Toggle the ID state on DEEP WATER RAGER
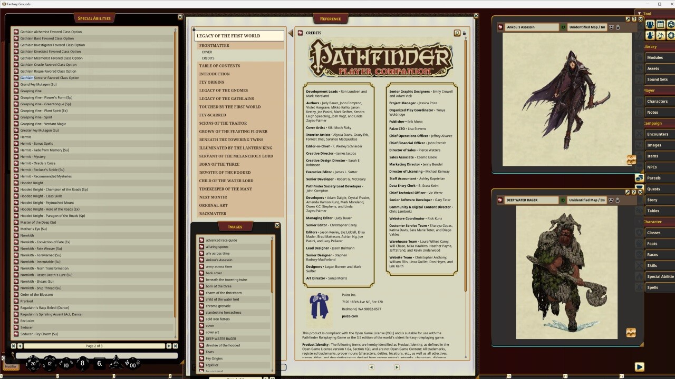Image resolution: width=675 pixels, height=379 pixels. coord(562,201)
